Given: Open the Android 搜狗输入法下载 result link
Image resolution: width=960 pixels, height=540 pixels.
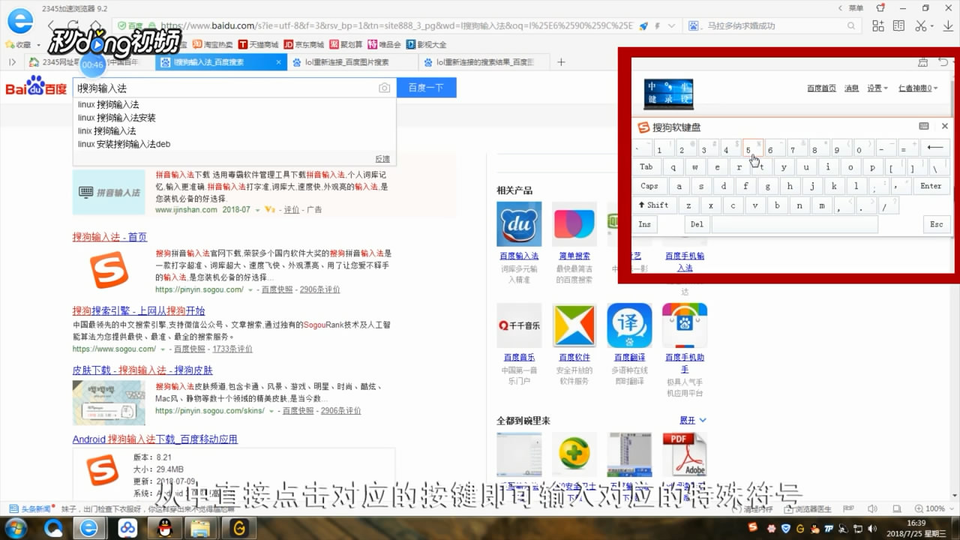Looking at the screenshot, I should (155, 439).
